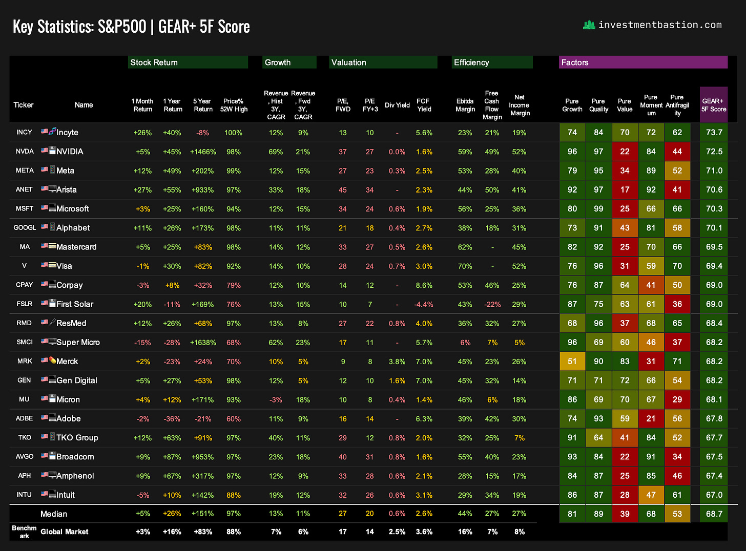Screen dimensions: 746x551
Task: Click the Ticker column header
Action: pos(24,105)
